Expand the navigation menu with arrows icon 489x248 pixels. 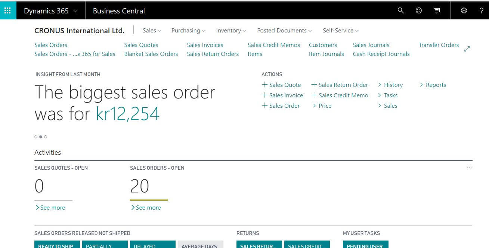pyautogui.click(x=467, y=49)
